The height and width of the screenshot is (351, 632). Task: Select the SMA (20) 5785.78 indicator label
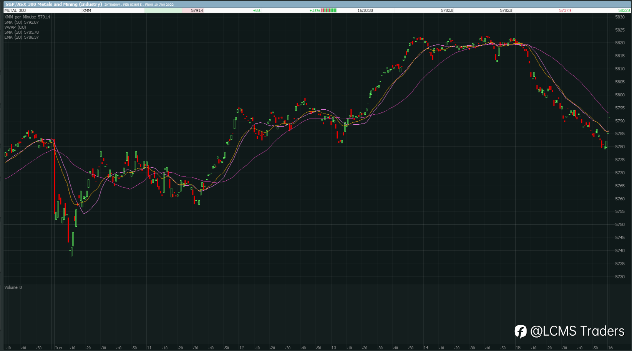(22, 32)
